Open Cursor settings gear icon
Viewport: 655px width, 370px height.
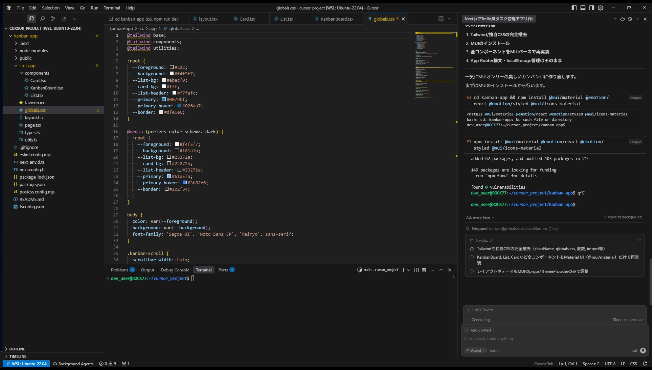pyautogui.click(x=601, y=8)
